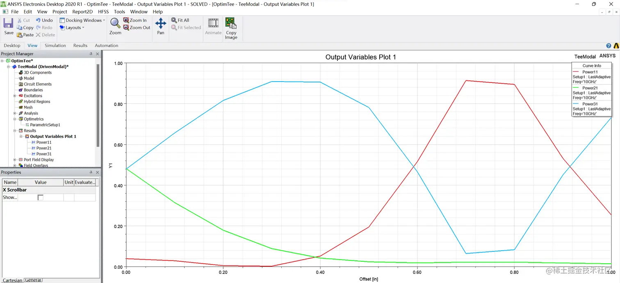Select the Circuit Elements tree node

tap(38, 84)
